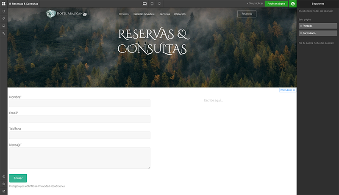Click into the Teléfono input field
The width and height of the screenshot is (339, 195).
(x=80, y=135)
